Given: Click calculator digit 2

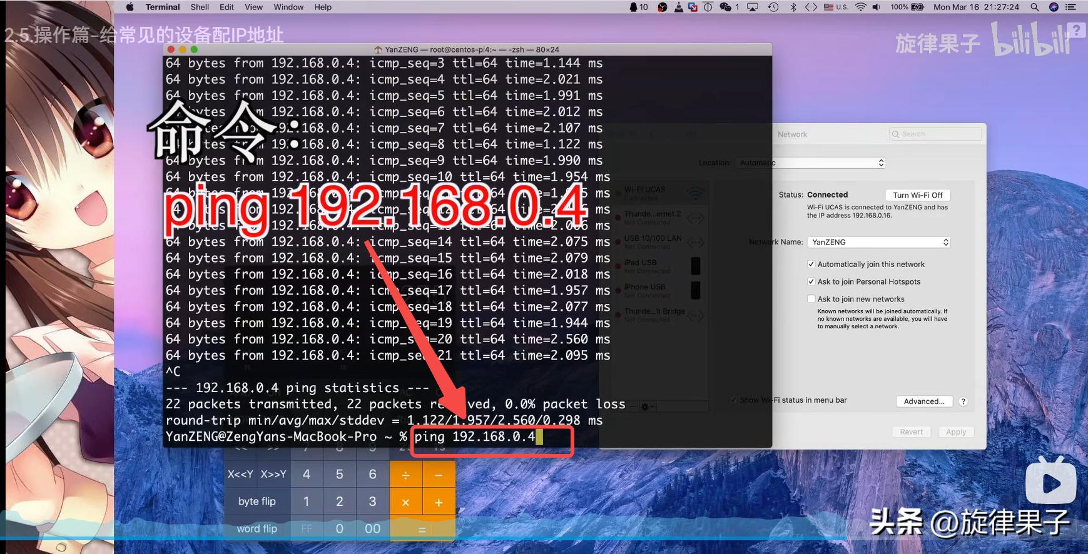Looking at the screenshot, I should click(x=340, y=501).
